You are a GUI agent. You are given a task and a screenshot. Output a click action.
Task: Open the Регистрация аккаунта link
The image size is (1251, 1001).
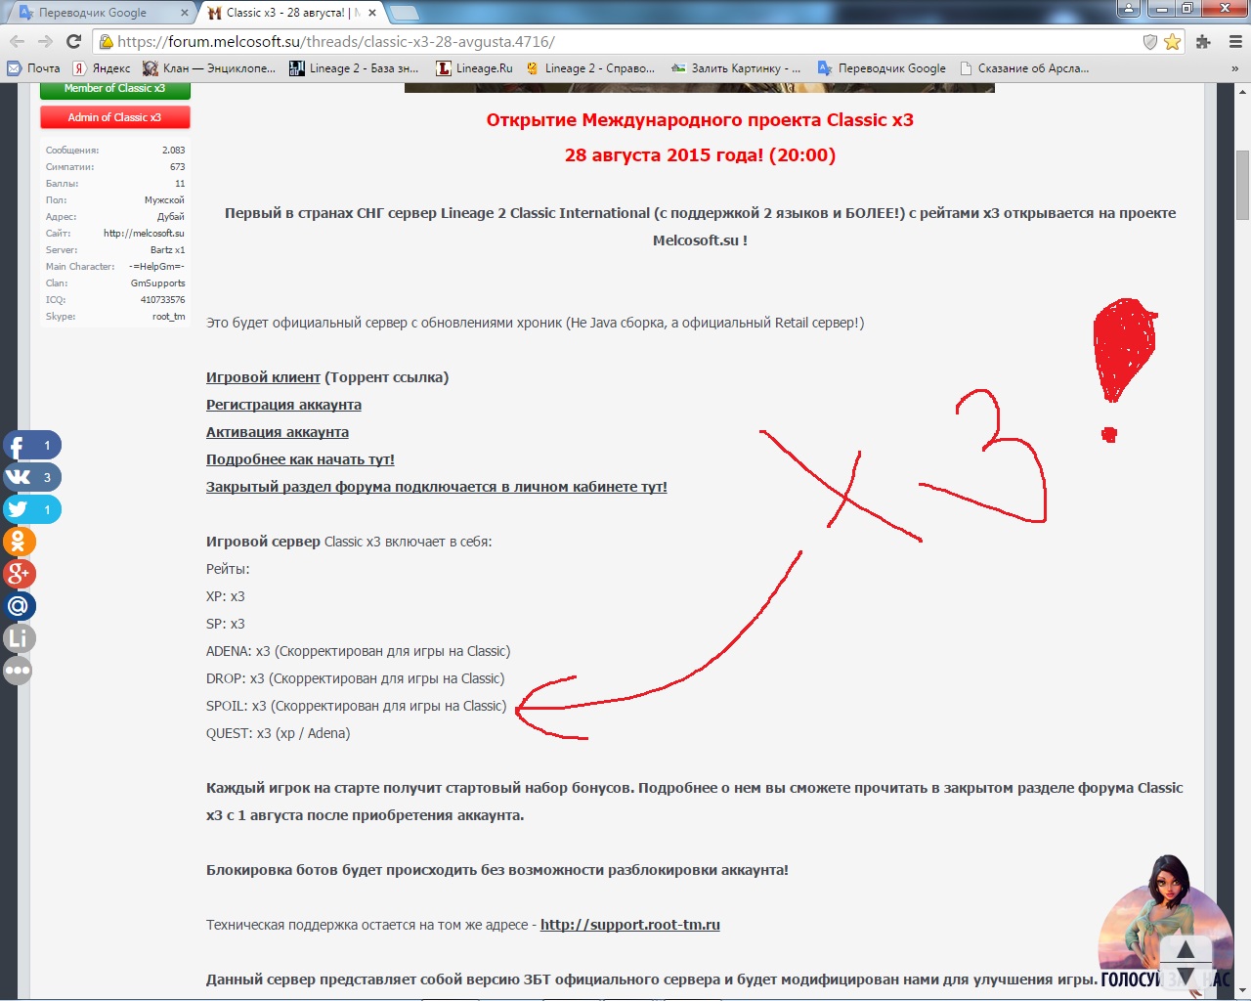tap(283, 405)
